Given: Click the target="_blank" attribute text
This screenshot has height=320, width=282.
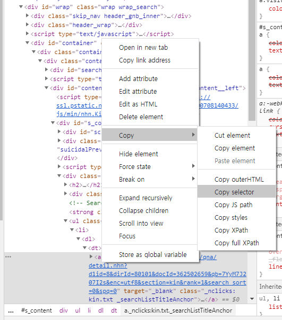Looking at the screenshot, I should pos(150,291).
